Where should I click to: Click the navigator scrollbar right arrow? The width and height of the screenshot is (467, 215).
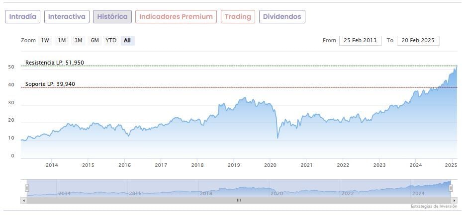[455, 200]
